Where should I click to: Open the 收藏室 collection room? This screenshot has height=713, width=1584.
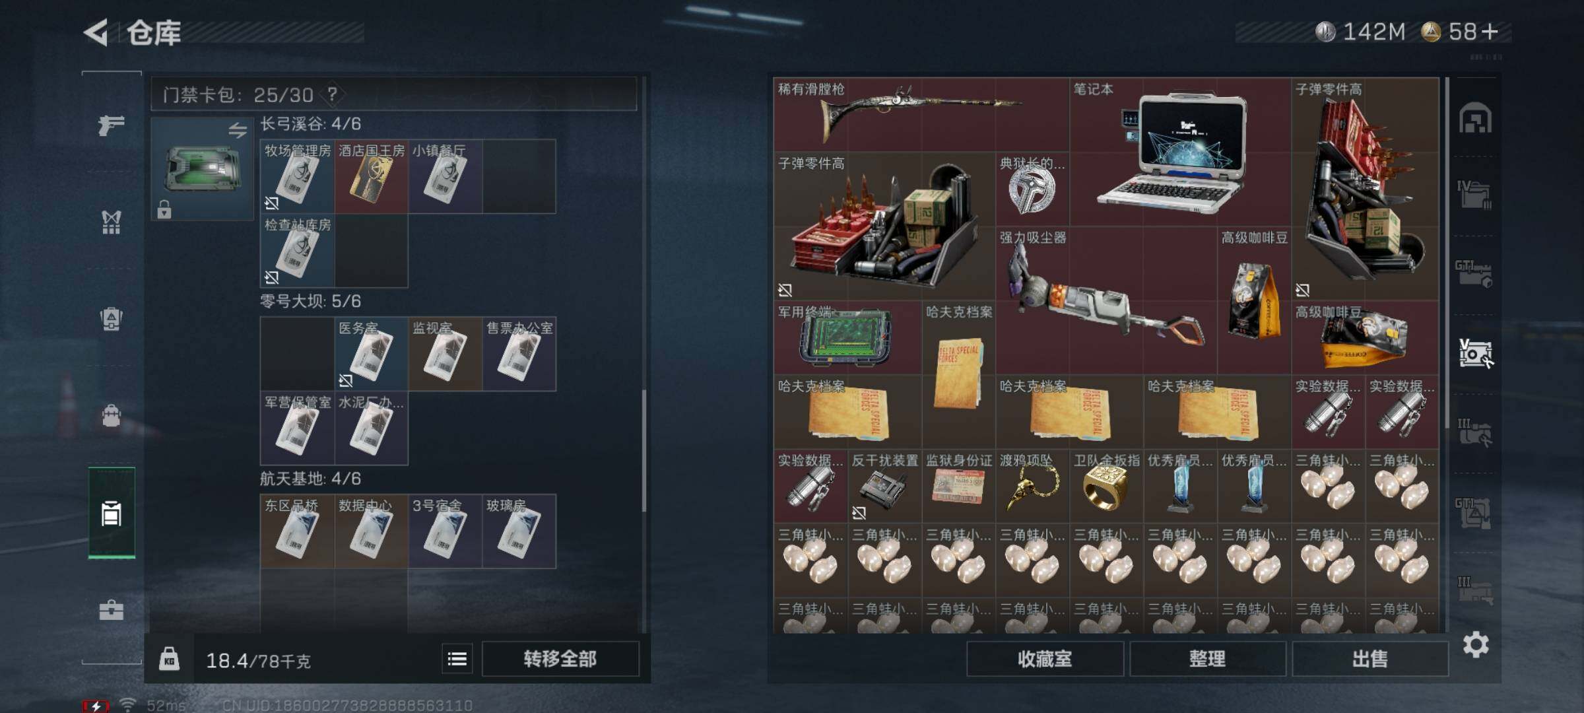coord(1045,658)
